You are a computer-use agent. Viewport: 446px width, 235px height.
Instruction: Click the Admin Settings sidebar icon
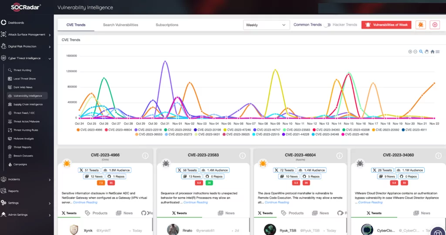[x=3, y=215]
